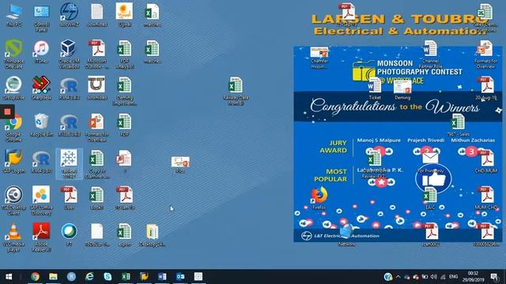Open the Uber PDF file

pos(69,198)
